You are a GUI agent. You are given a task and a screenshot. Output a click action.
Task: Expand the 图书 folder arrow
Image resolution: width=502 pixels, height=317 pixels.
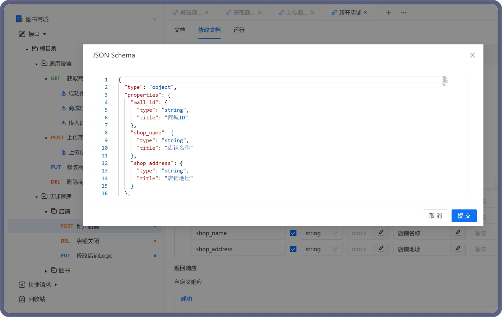pyautogui.click(x=46, y=271)
